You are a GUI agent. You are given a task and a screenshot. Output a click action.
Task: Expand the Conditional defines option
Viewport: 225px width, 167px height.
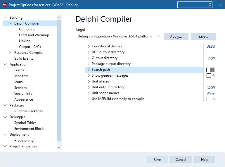point(89,46)
